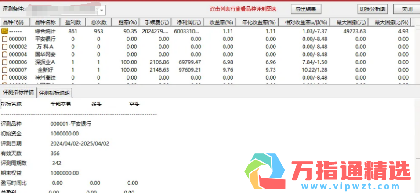This screenshot has height=193, width=420.
Task: Click the 953 total count cell
Action: pyautogui.click(x=98, y=31)
